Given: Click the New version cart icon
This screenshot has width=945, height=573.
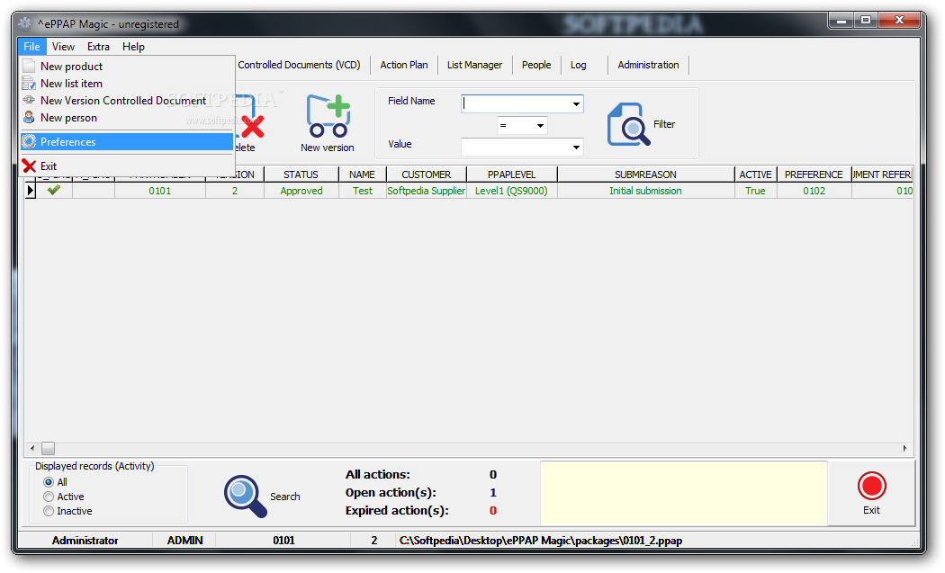Looking at the screenshot, I should point(328,116).
